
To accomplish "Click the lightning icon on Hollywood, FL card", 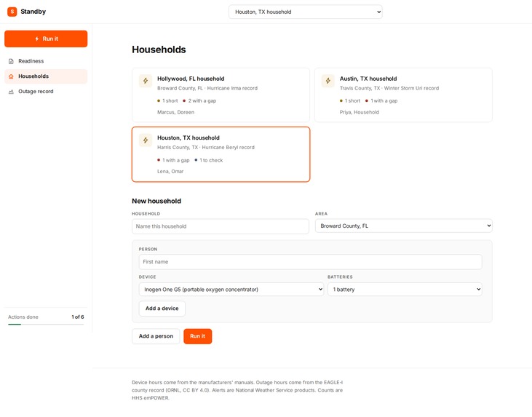I will (146, 81).
